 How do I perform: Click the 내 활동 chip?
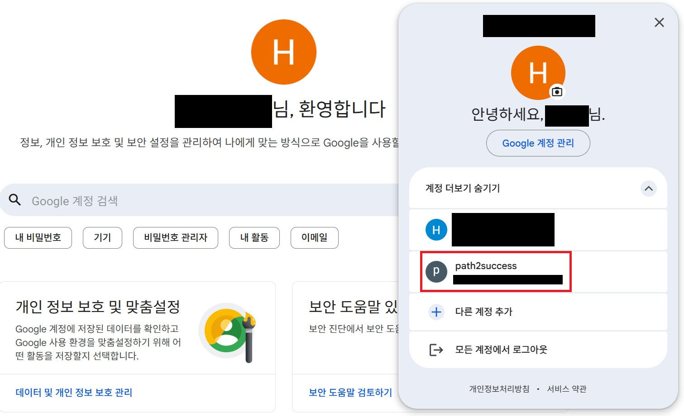254,238
